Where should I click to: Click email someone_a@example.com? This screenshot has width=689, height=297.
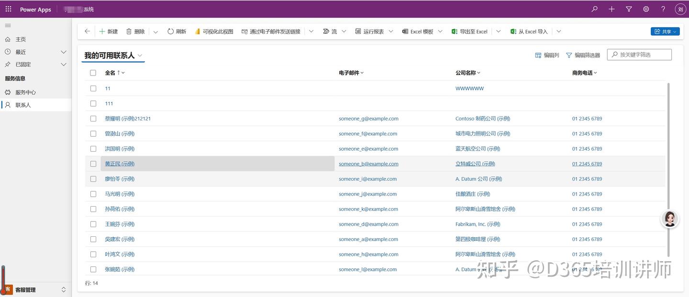[368, 239]
